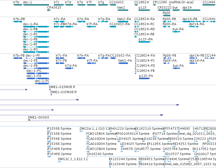The image size is (216, 168).
Task: Select the Ir7f gene label
Action: 89,2
